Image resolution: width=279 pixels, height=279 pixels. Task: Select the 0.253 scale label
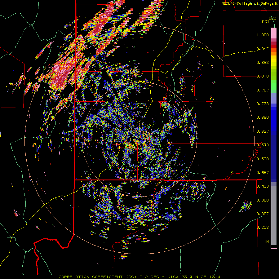[x=263, y=228]
